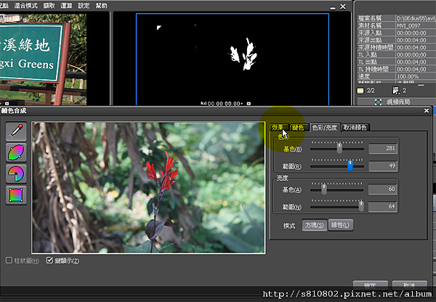Go to the 取消顏色 tab
Screen dimensions: 436x302
(355, 127)
